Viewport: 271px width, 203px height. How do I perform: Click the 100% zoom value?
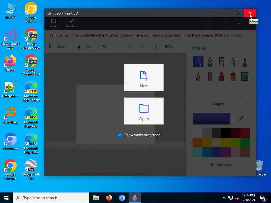[x=169, y=47]
